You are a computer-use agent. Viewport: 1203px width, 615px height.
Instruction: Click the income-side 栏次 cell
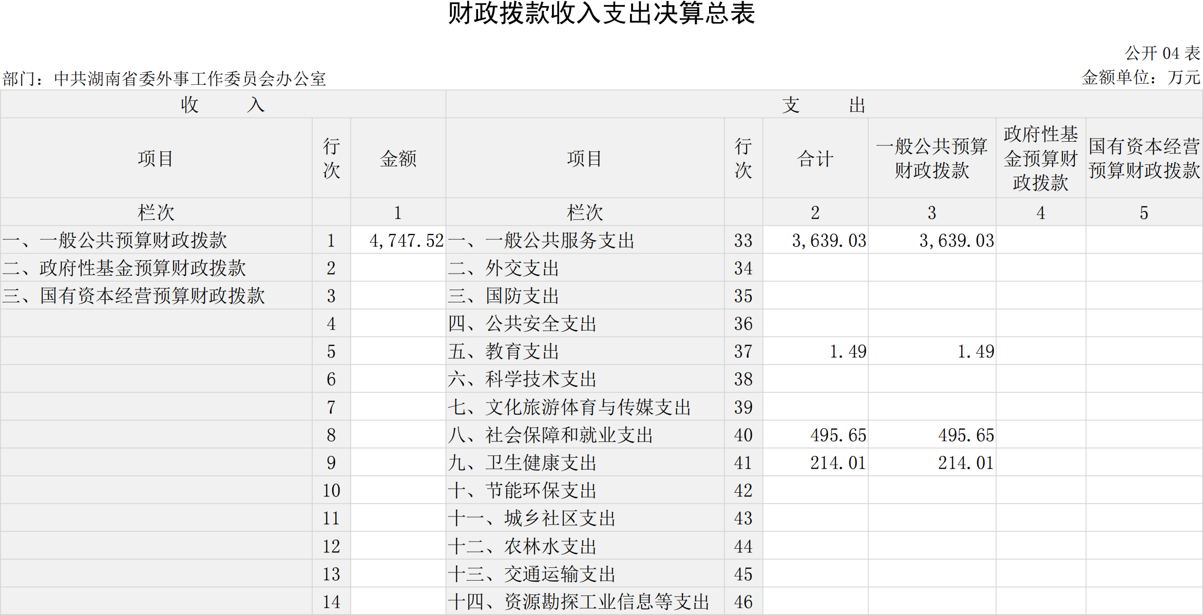156,212
